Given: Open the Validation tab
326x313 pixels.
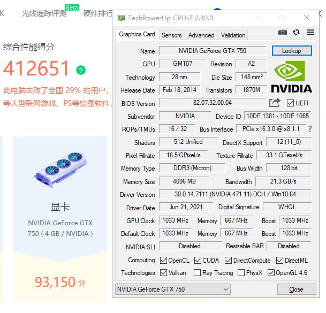Looking at the screenshot, I should click(233, 35).
